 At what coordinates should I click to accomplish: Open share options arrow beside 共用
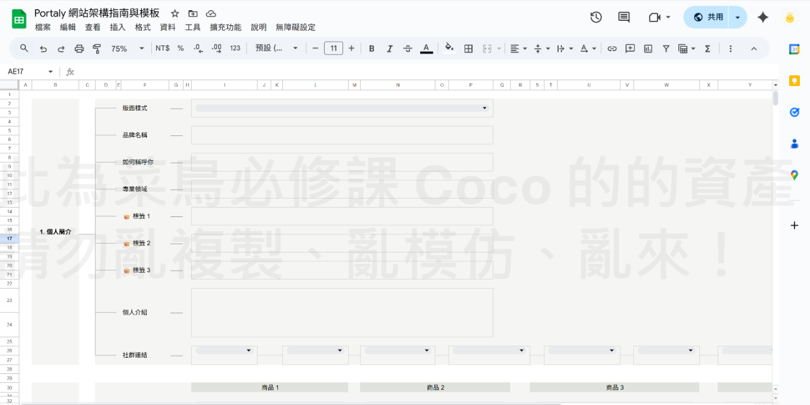pos(737,17)
